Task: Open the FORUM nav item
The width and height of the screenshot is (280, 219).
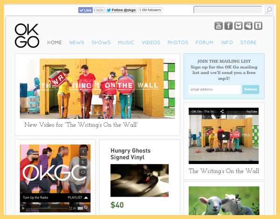Action: point(204,42)
